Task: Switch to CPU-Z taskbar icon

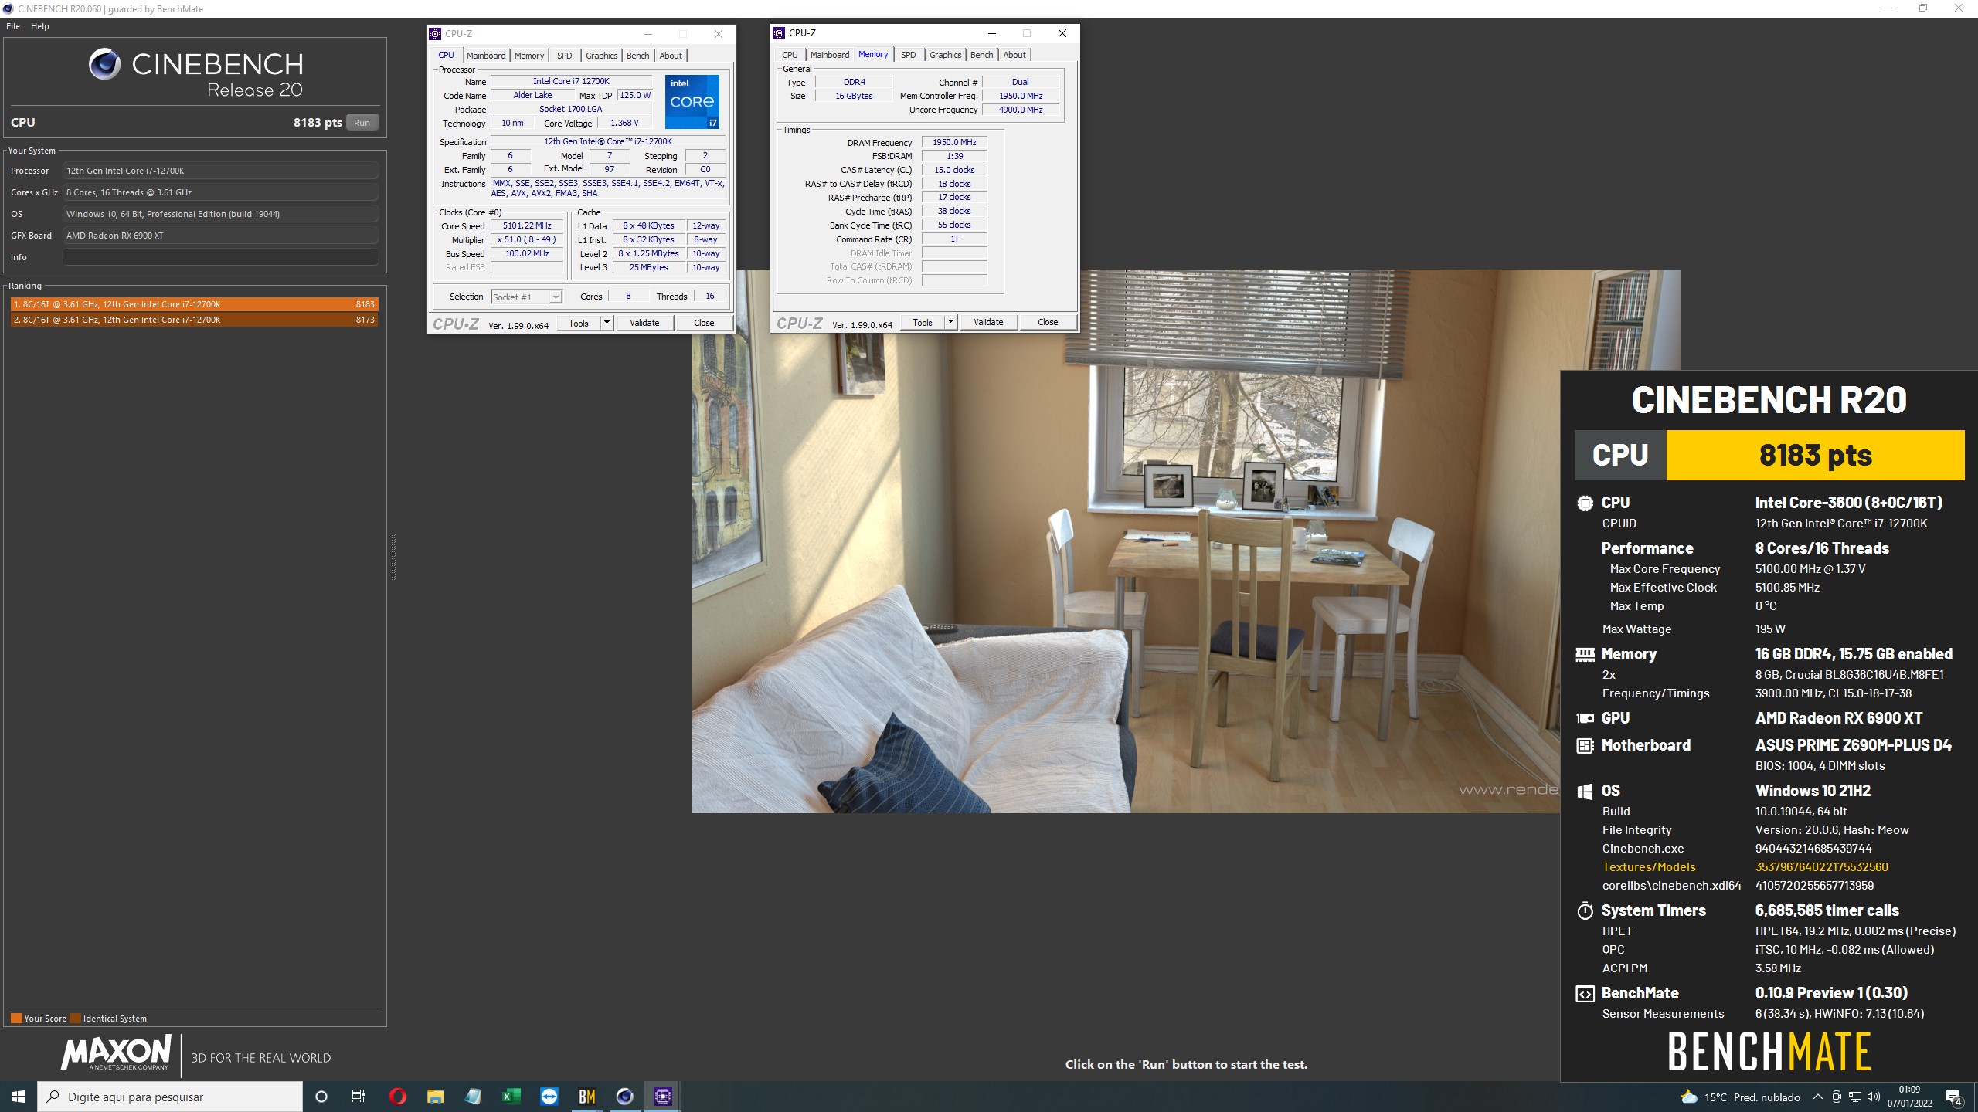Action: click(x=662, y=1097)
